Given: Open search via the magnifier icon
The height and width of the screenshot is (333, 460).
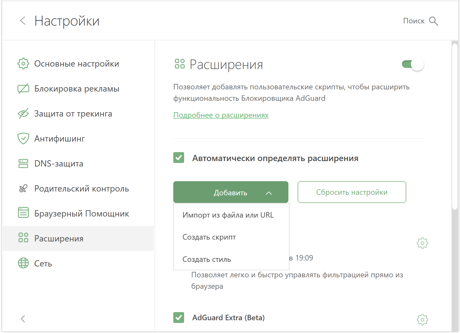Looking at the screenshot, I should [x=433, y=21].
